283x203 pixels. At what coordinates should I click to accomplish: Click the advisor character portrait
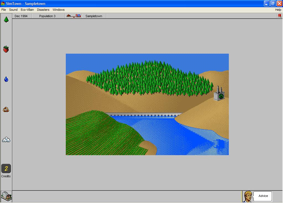pyautogui.click(x=248, y=196)
